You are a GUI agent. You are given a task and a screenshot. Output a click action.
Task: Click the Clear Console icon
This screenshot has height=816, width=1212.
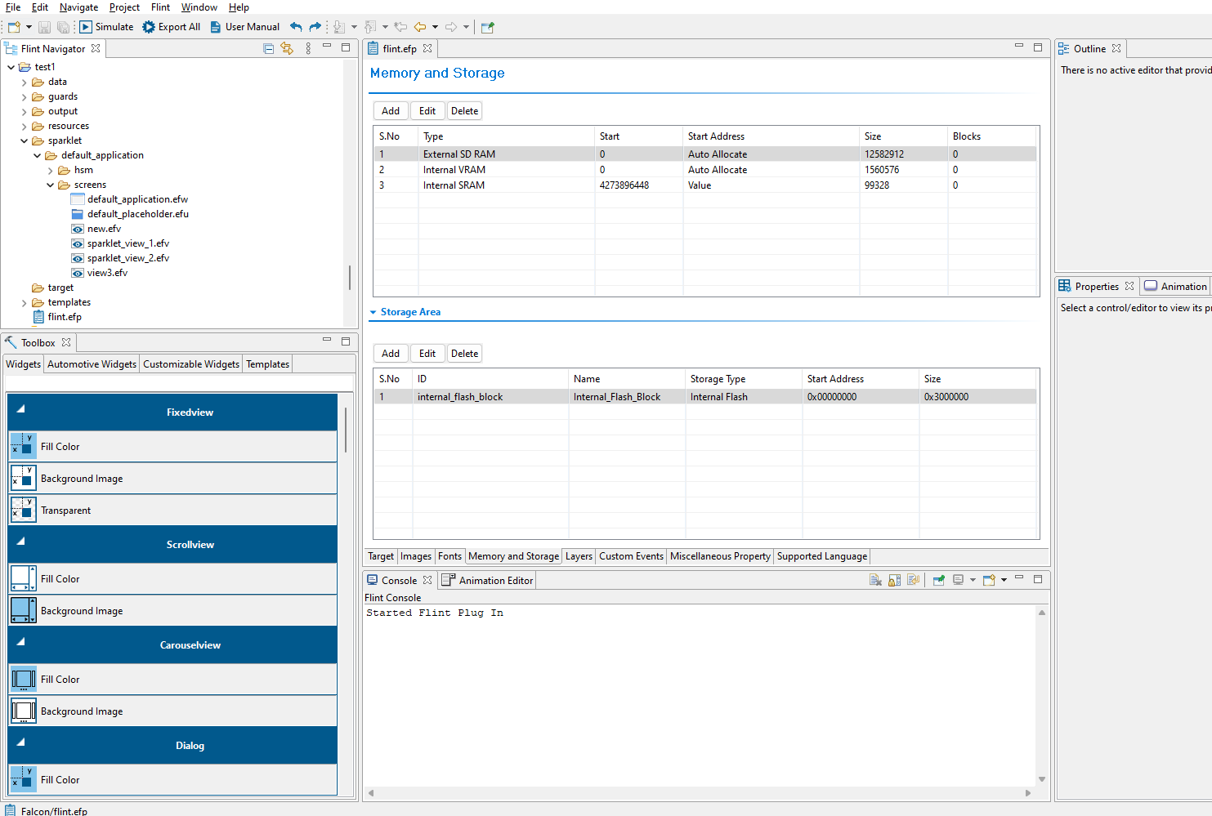[x=875, y=580]
